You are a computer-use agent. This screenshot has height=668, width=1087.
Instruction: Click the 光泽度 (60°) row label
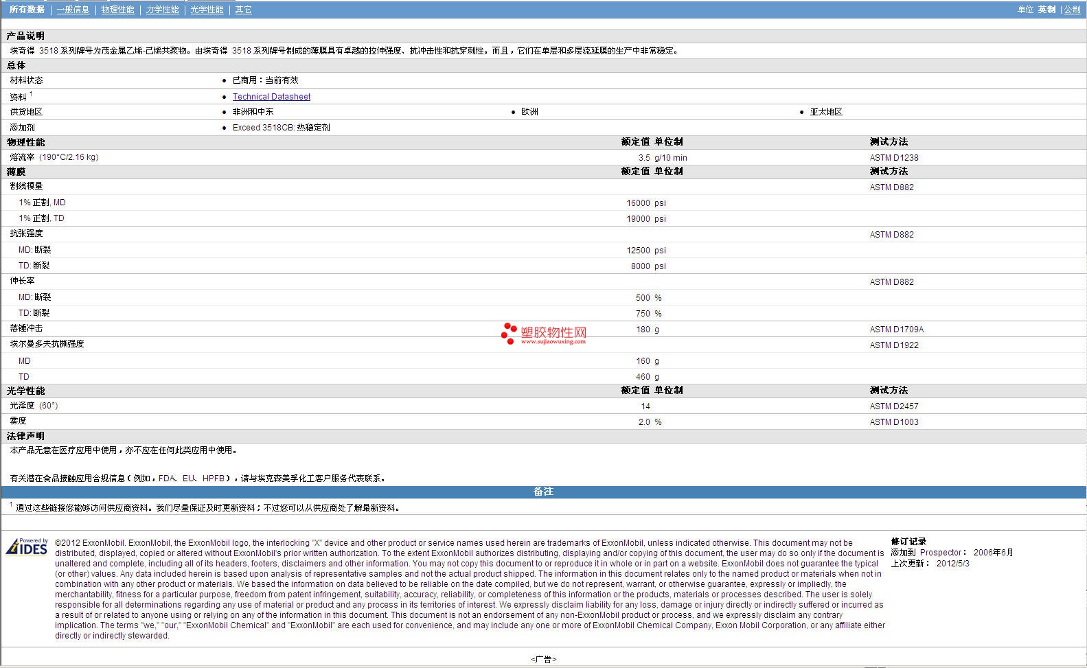point(34,406)
